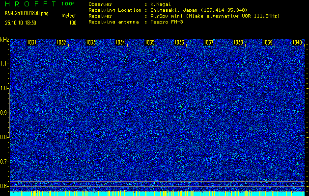Image resolution: width=309 pixels, height=196 pixels.
Task: Click the 1831 time marker
Action: [x=32, y=43]
